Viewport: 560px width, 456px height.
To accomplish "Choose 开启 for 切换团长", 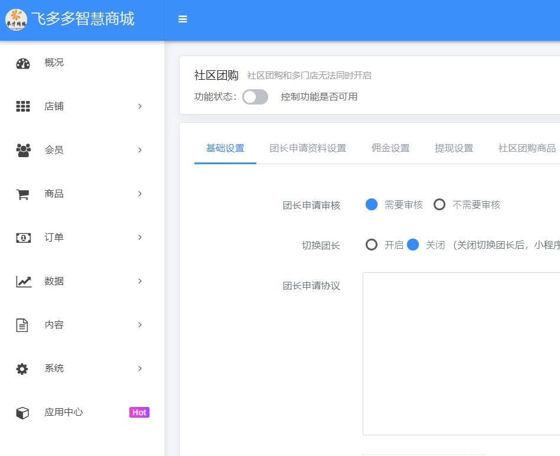I will click(x=372, y=245).
